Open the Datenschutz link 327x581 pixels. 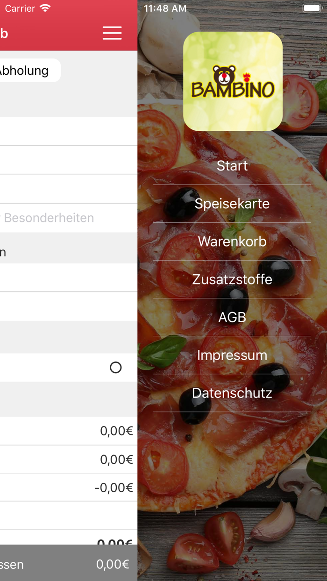click(x=232, y=393)
